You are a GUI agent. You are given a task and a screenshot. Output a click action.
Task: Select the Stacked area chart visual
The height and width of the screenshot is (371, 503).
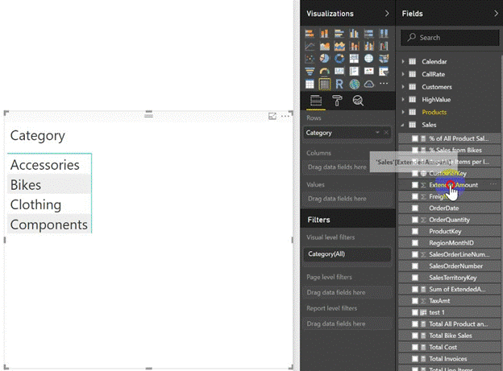coord(339,46)
